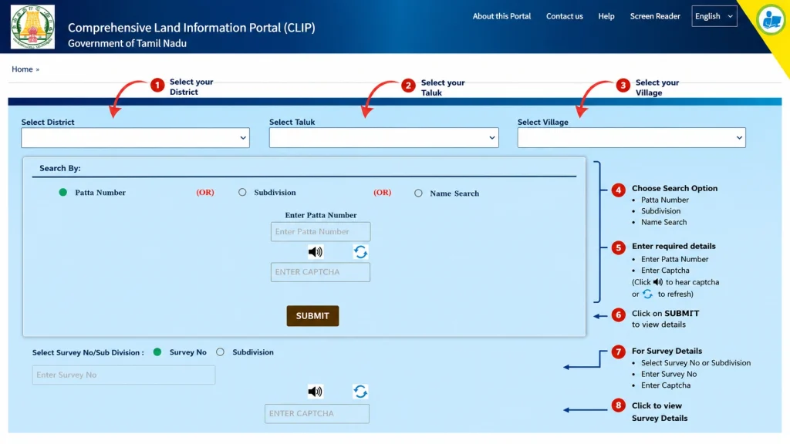Click the 'Select Survey No/Sub Division :' label
790x444 pixels.
coord(88,352)
